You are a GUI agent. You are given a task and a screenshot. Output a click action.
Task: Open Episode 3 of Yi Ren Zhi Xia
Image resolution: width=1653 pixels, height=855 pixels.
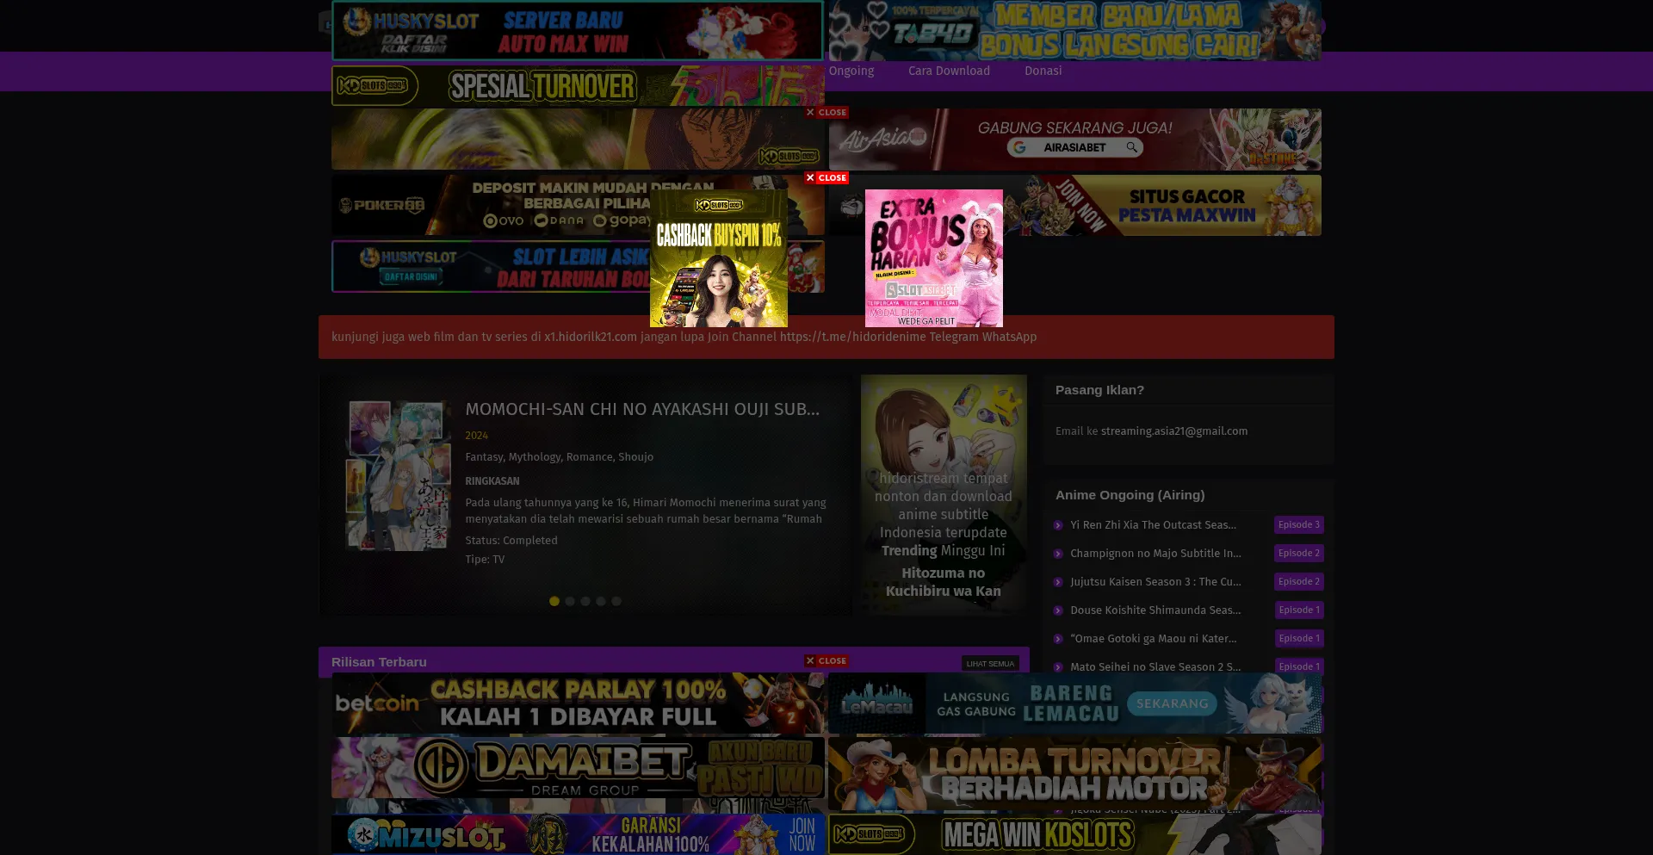1298,525
